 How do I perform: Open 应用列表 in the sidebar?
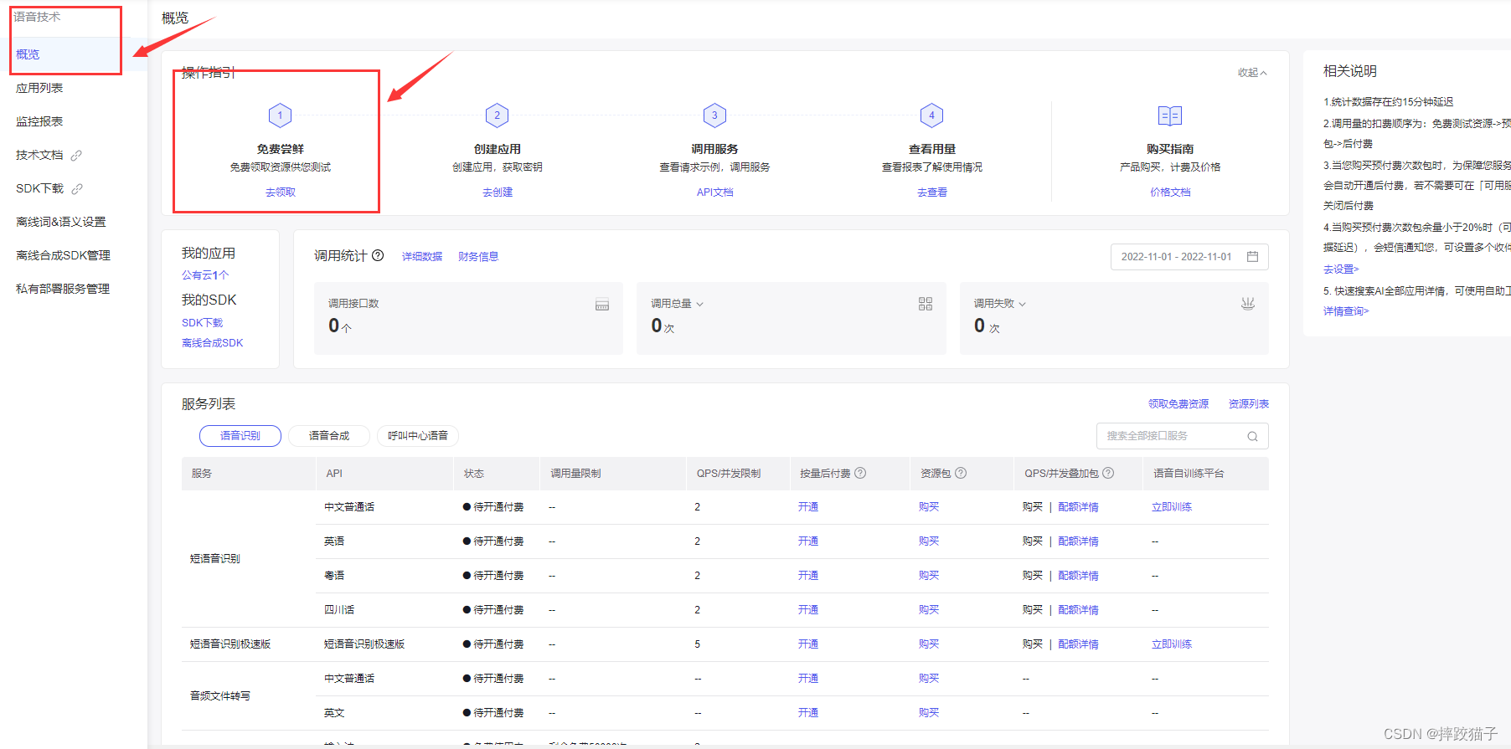[x=39, y=88]
